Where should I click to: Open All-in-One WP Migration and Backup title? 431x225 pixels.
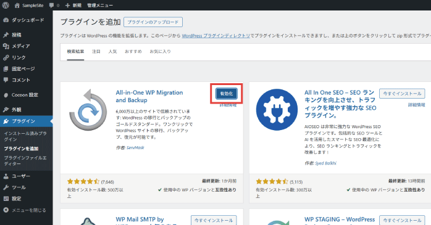coord(149,96)
